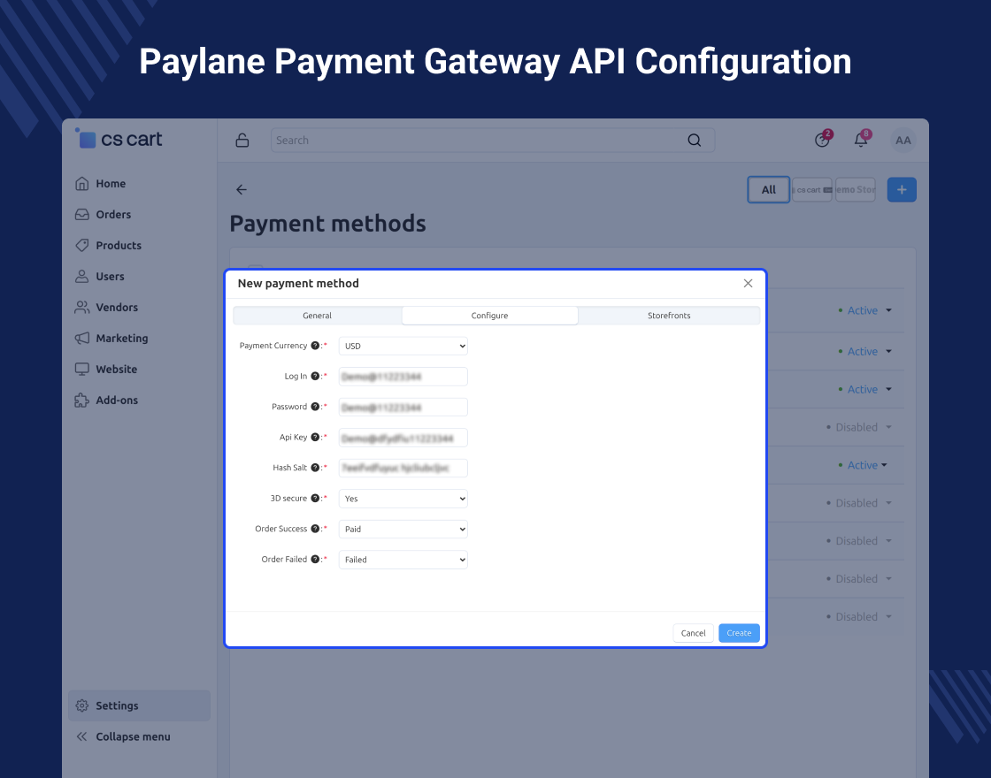Click the Log In input field
Screen dimensions: 991x778
(403, 377)
